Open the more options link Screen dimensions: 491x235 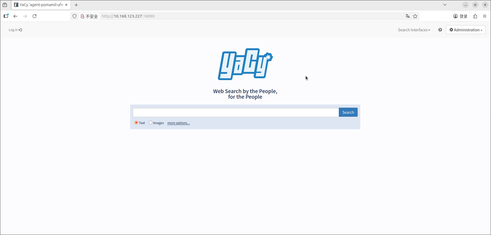tap(178, 123)
